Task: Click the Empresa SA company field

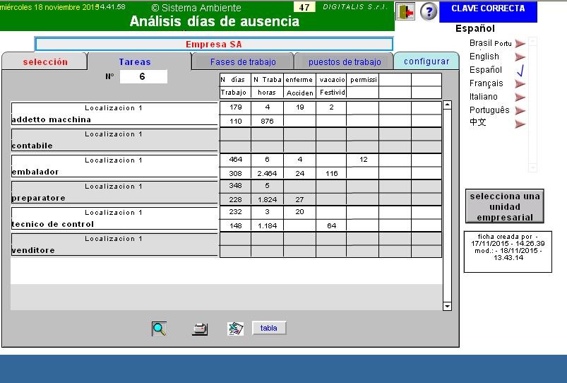Action: [x=214, y=44]
